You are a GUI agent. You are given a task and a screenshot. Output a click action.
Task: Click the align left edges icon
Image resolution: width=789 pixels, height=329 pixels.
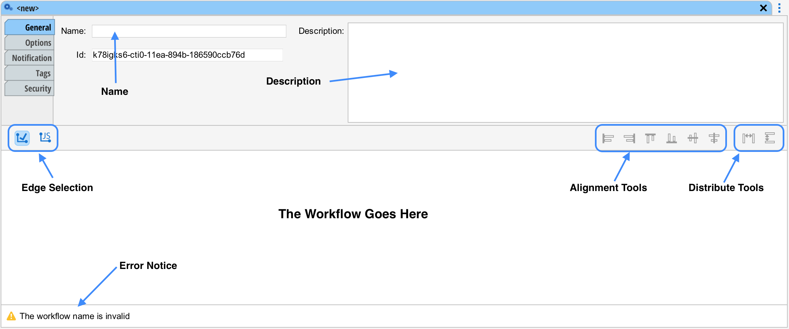click(608, 138)
